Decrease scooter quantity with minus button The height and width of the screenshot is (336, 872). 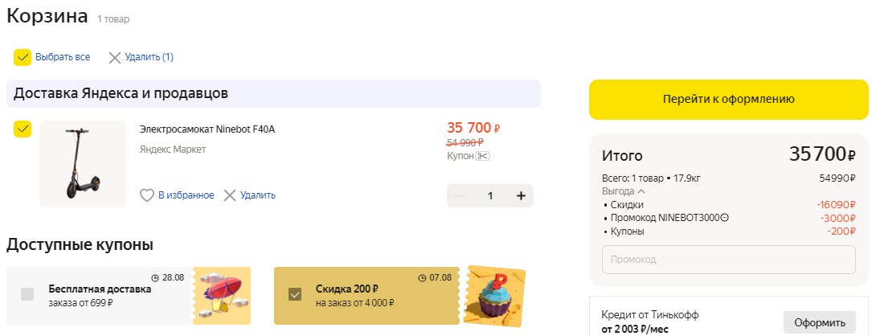[459, 195]
